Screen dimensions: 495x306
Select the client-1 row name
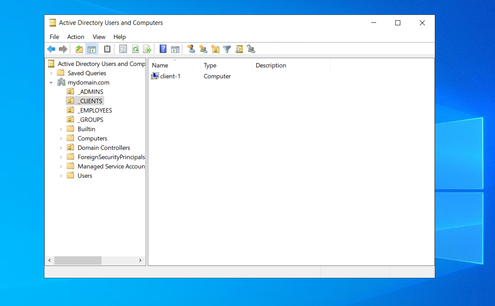coord(170,76)
